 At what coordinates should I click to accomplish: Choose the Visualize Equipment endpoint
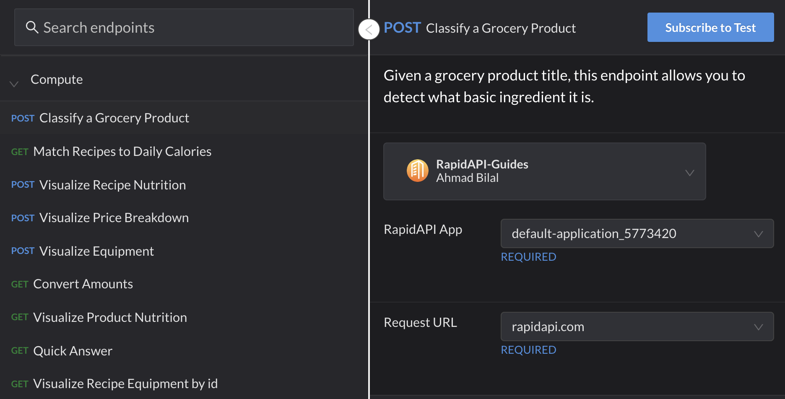[184, 251]
